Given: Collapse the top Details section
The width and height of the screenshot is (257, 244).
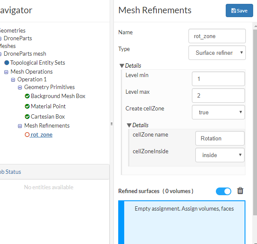Looking at the screenshot, I should pos(122,66).
